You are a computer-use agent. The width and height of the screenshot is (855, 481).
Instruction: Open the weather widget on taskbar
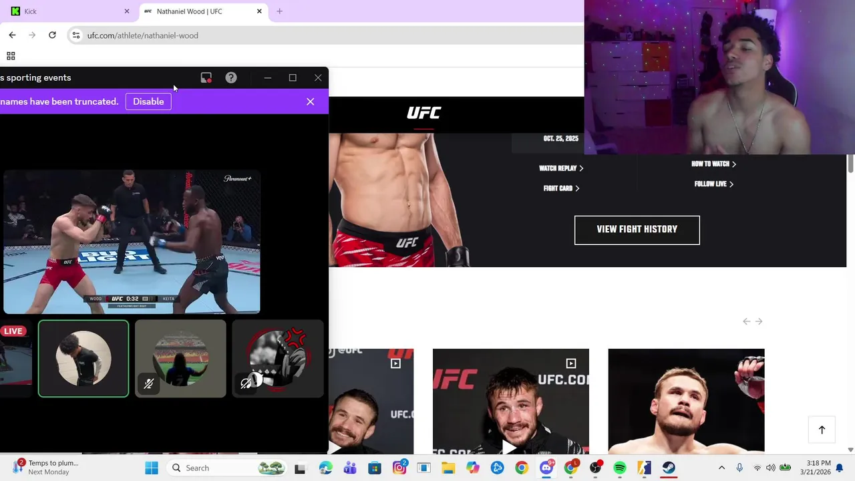(47, 468)
